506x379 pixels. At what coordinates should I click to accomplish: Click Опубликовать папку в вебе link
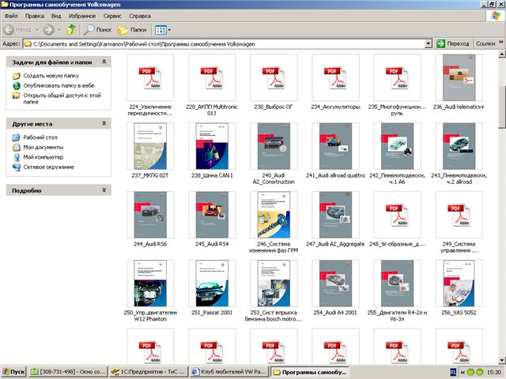click(x=59, y=86)
